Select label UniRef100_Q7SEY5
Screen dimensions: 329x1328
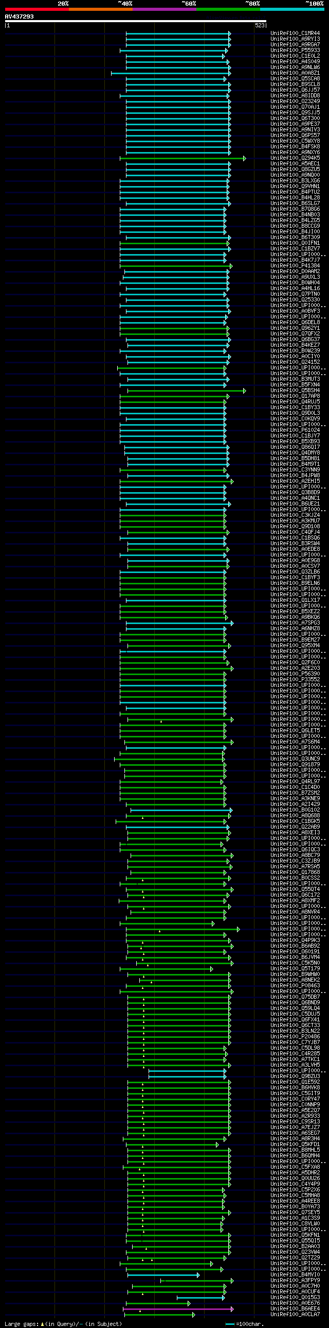(295, 1213)
